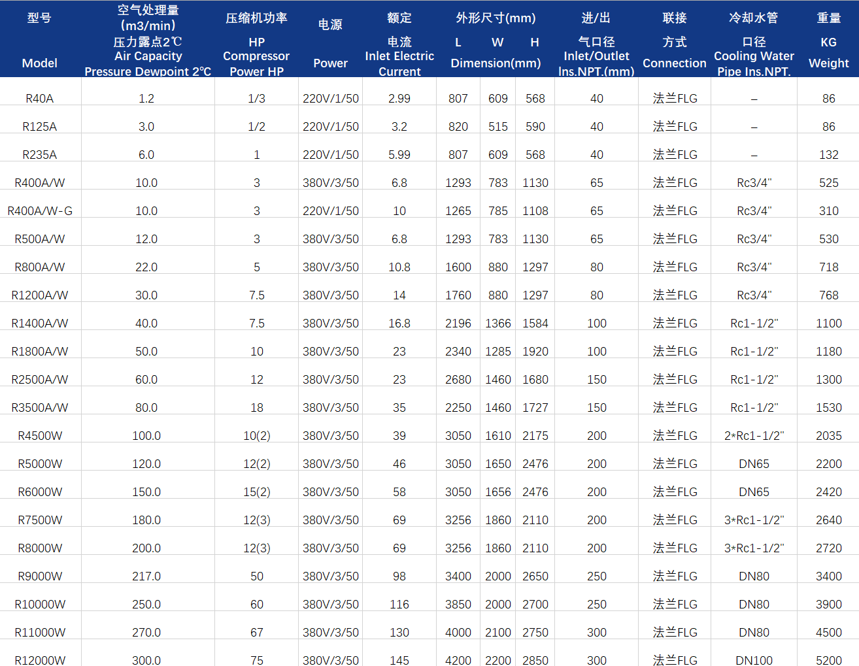Select model cell R4500W

39,436
